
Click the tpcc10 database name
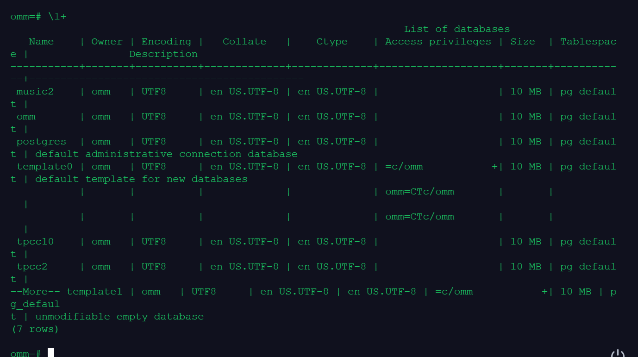click(x=35, y=242)
